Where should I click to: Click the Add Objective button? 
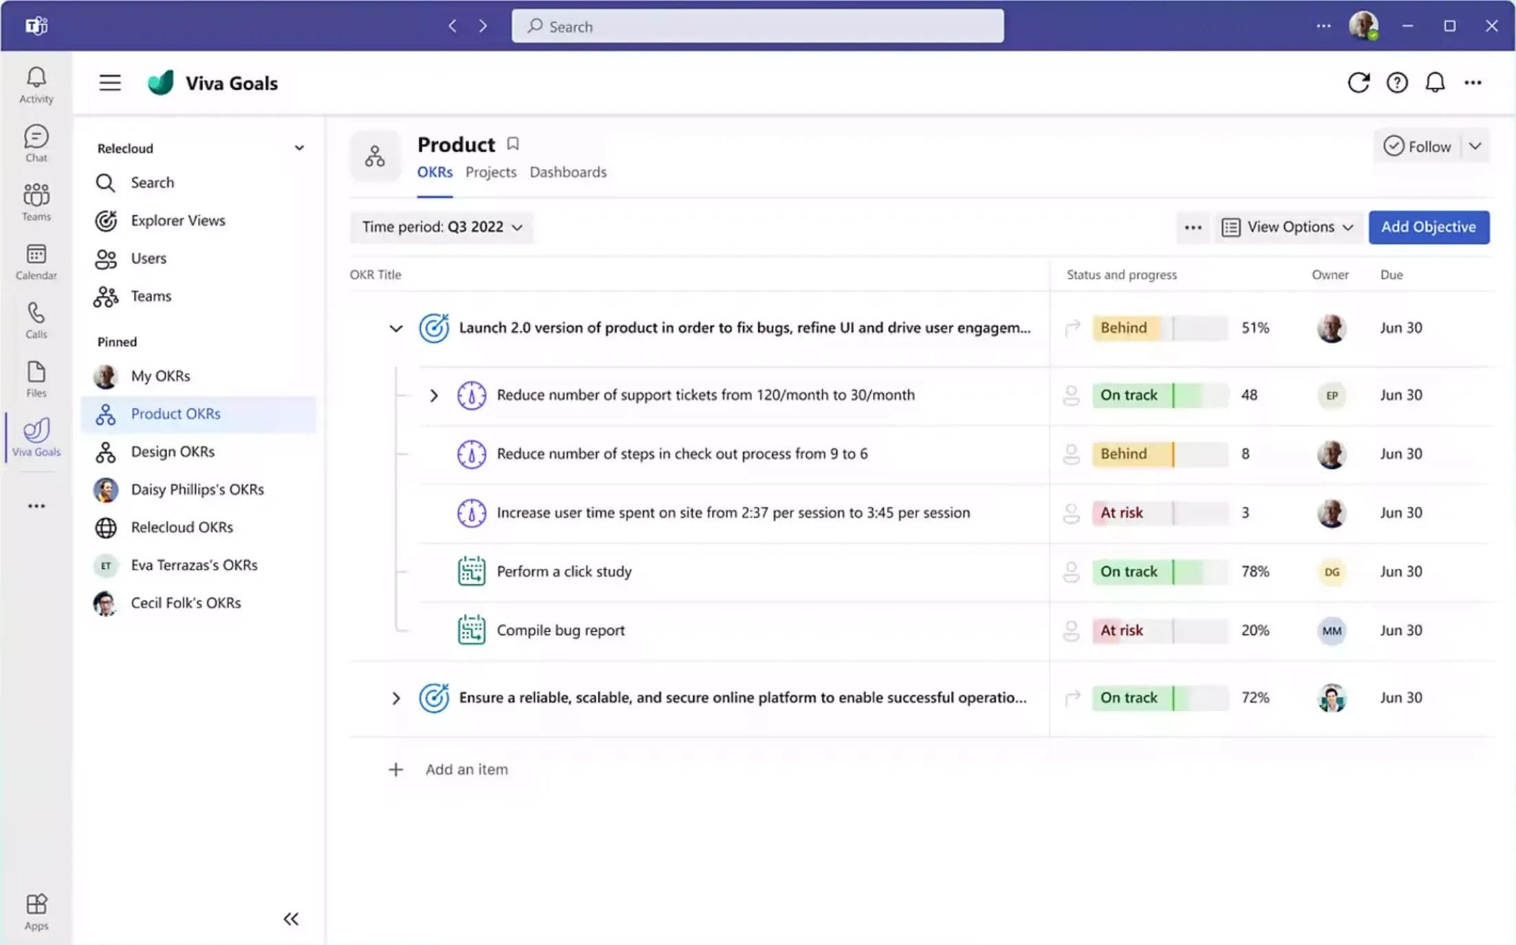(1428, 227)
